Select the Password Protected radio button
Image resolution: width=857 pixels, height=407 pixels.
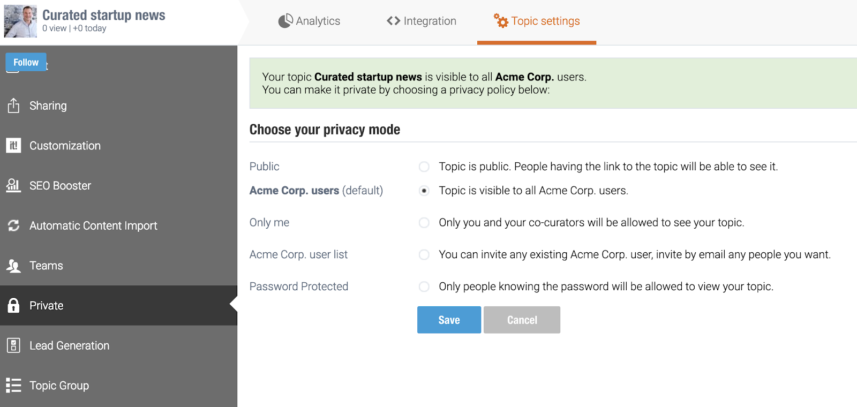[x=424, y=287]
